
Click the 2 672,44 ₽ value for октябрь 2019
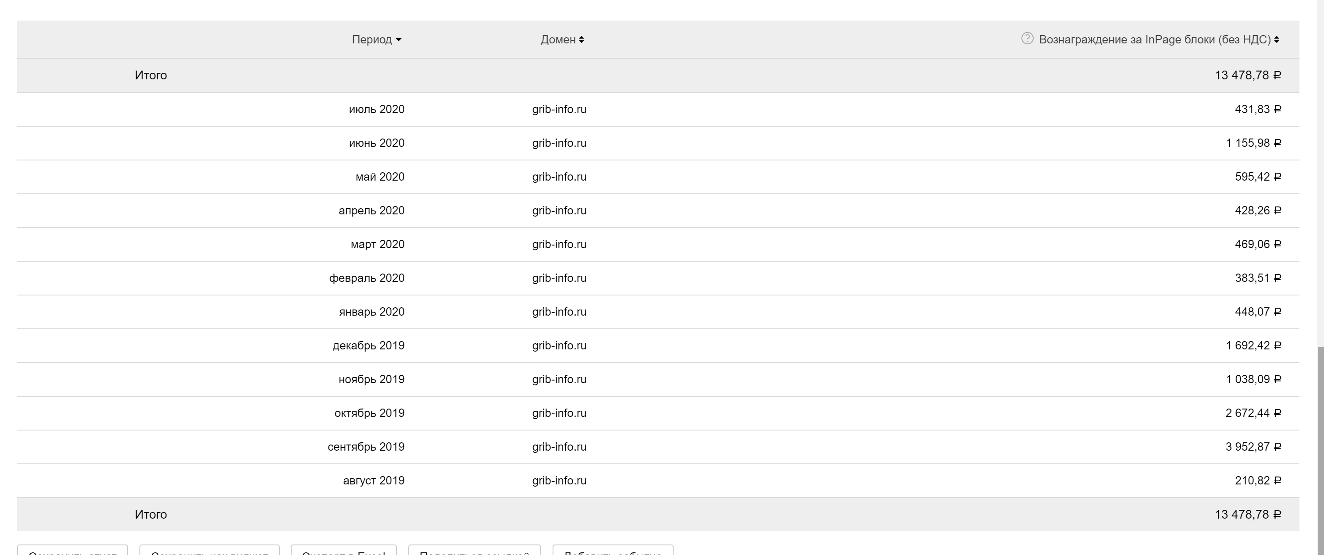1253,413
